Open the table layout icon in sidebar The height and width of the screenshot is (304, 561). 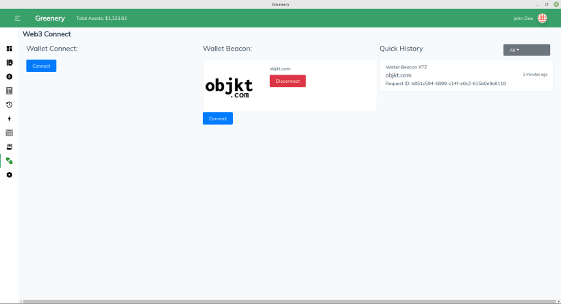(10, 133)
